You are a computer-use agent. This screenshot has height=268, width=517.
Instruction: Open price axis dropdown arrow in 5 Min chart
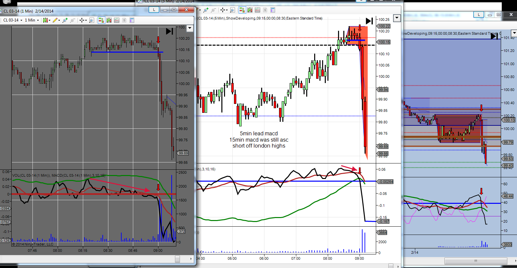(397, 18)
